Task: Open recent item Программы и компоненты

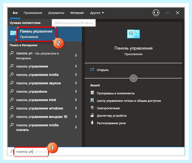Action: 116,93
